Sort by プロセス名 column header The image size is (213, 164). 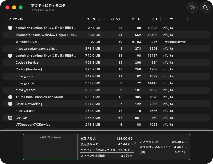(x=16, y=19)
